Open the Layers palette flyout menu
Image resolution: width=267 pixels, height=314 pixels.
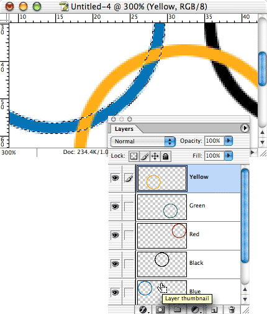click(x=245, y=128)
